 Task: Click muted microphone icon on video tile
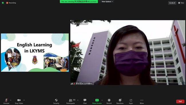pos(74,84)
